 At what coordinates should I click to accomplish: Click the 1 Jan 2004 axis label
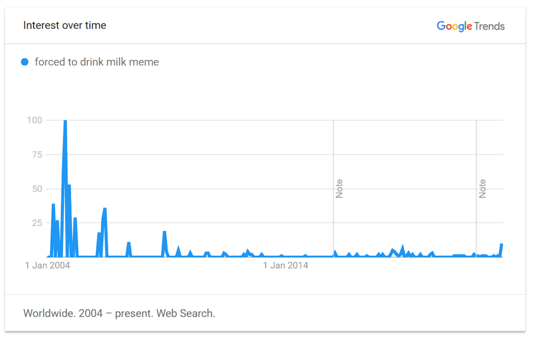(x=47, y=265)
